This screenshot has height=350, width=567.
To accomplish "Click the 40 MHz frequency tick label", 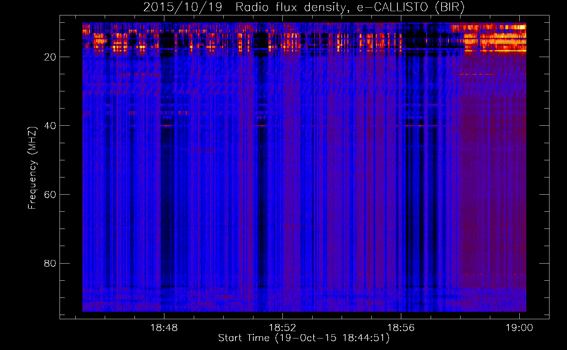I will [x=50, y=126].
